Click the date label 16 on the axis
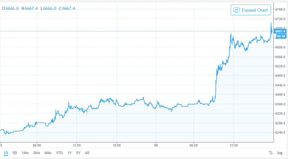Viewport: 288px width, 159px height. pyautogui.click(x=156, y=145)
